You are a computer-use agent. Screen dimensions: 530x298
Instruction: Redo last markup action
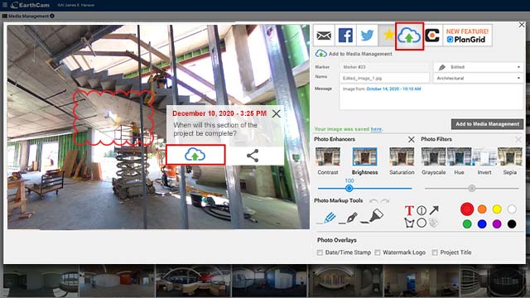(385, 201)
